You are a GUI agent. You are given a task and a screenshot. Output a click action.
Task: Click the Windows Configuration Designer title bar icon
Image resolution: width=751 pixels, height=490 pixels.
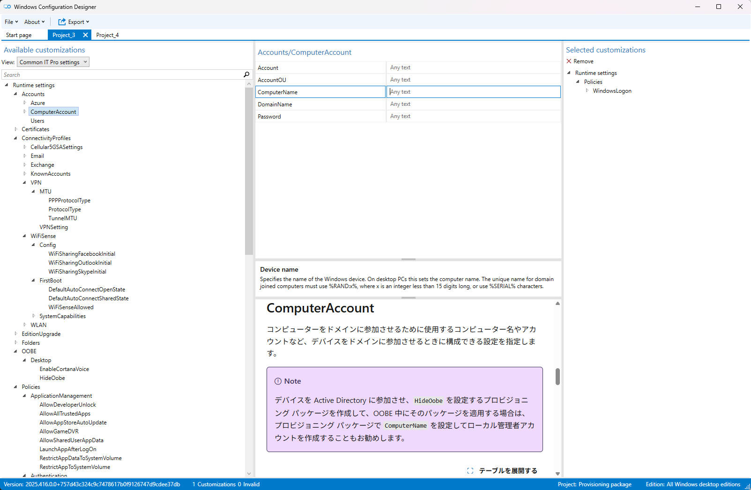pos(7,7)
